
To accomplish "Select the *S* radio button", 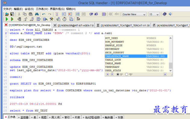I will coord(126,74).
